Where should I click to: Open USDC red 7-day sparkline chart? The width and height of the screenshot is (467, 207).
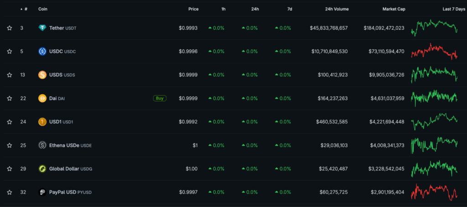[435, 51]
